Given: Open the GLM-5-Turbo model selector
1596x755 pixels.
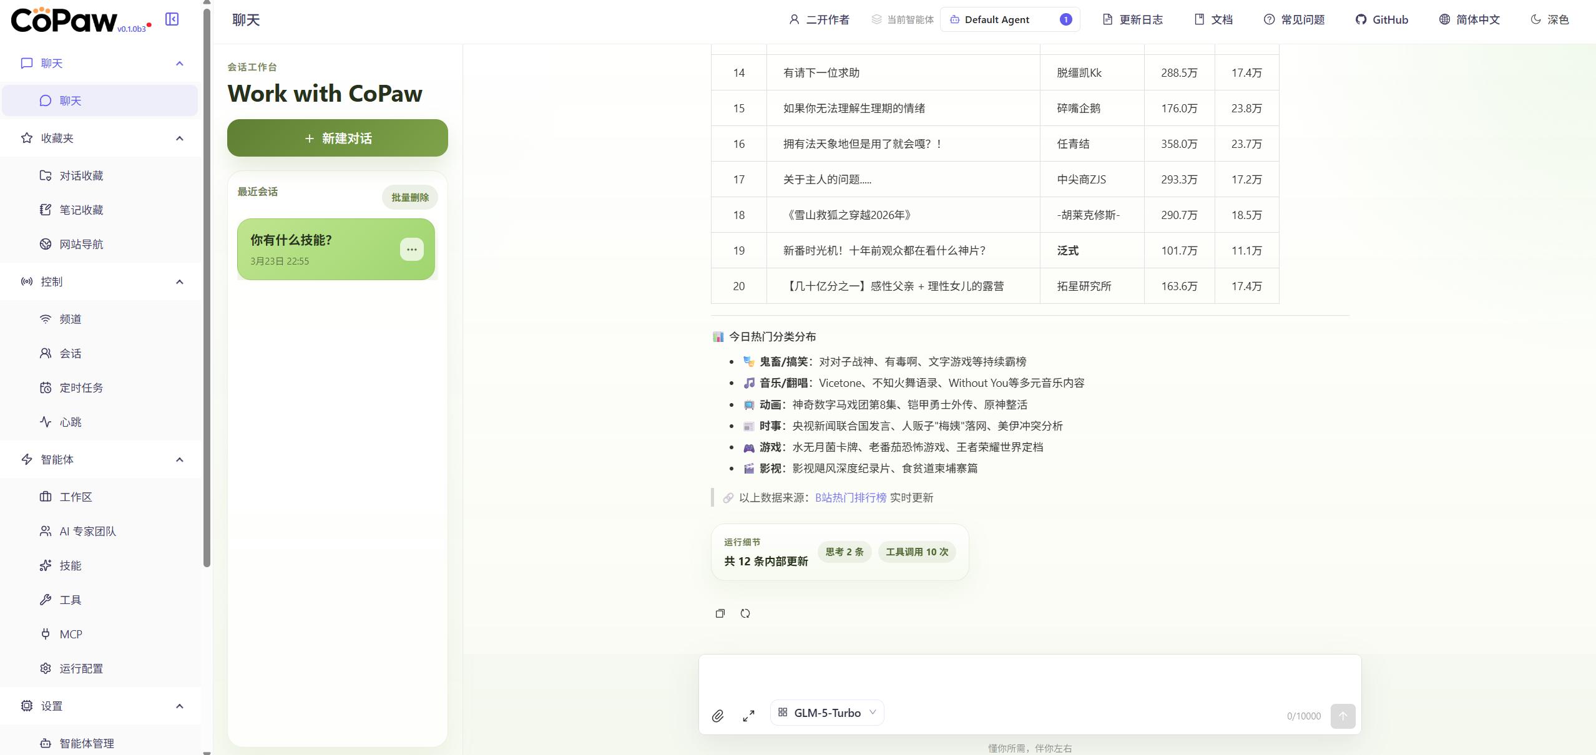Looking at the screenshot, I should pyautogui.click(x=826, y=713).
